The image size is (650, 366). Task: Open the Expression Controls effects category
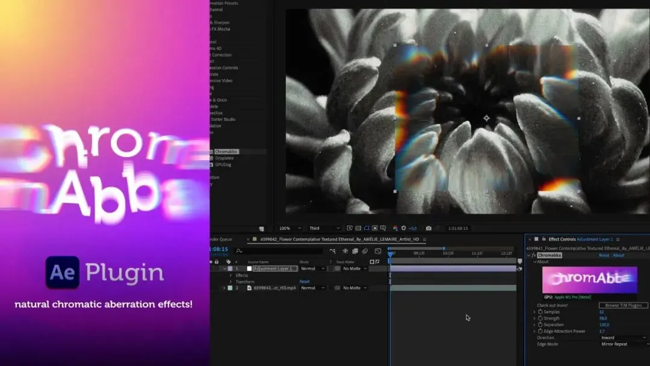[223, 67]
